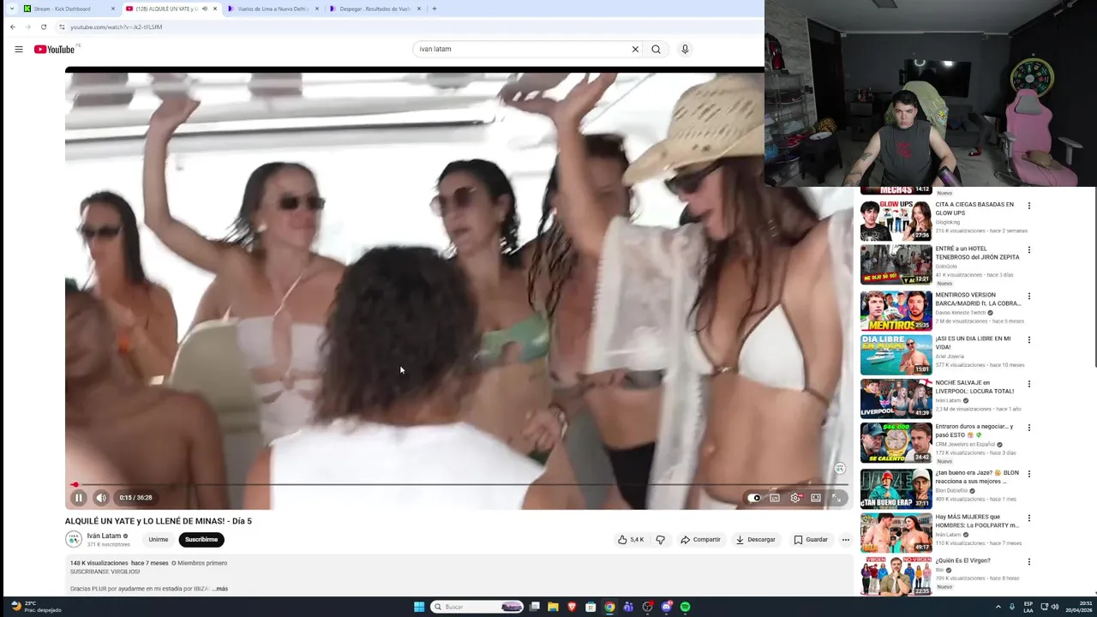Open Discord from taskbar

(666, 607)
